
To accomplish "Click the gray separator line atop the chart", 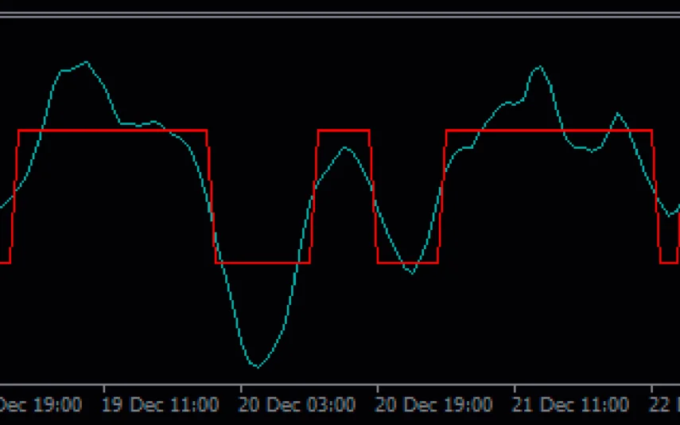I will click(340, 14).
